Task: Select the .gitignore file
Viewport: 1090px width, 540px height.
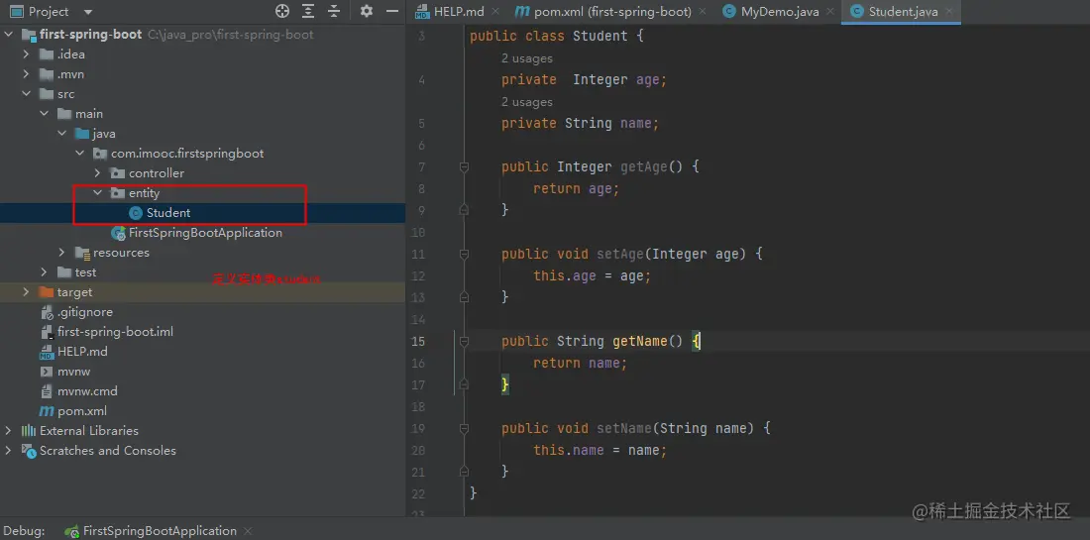Action: [x=85, y=312]
